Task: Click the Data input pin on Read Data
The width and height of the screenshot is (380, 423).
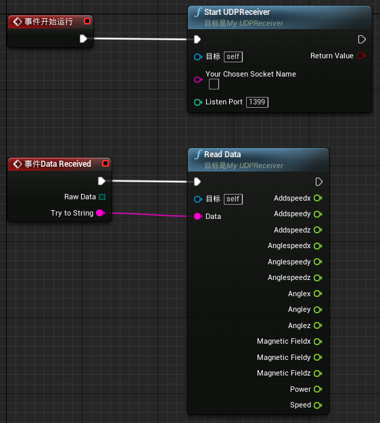Action: click(x=198, y=216)
